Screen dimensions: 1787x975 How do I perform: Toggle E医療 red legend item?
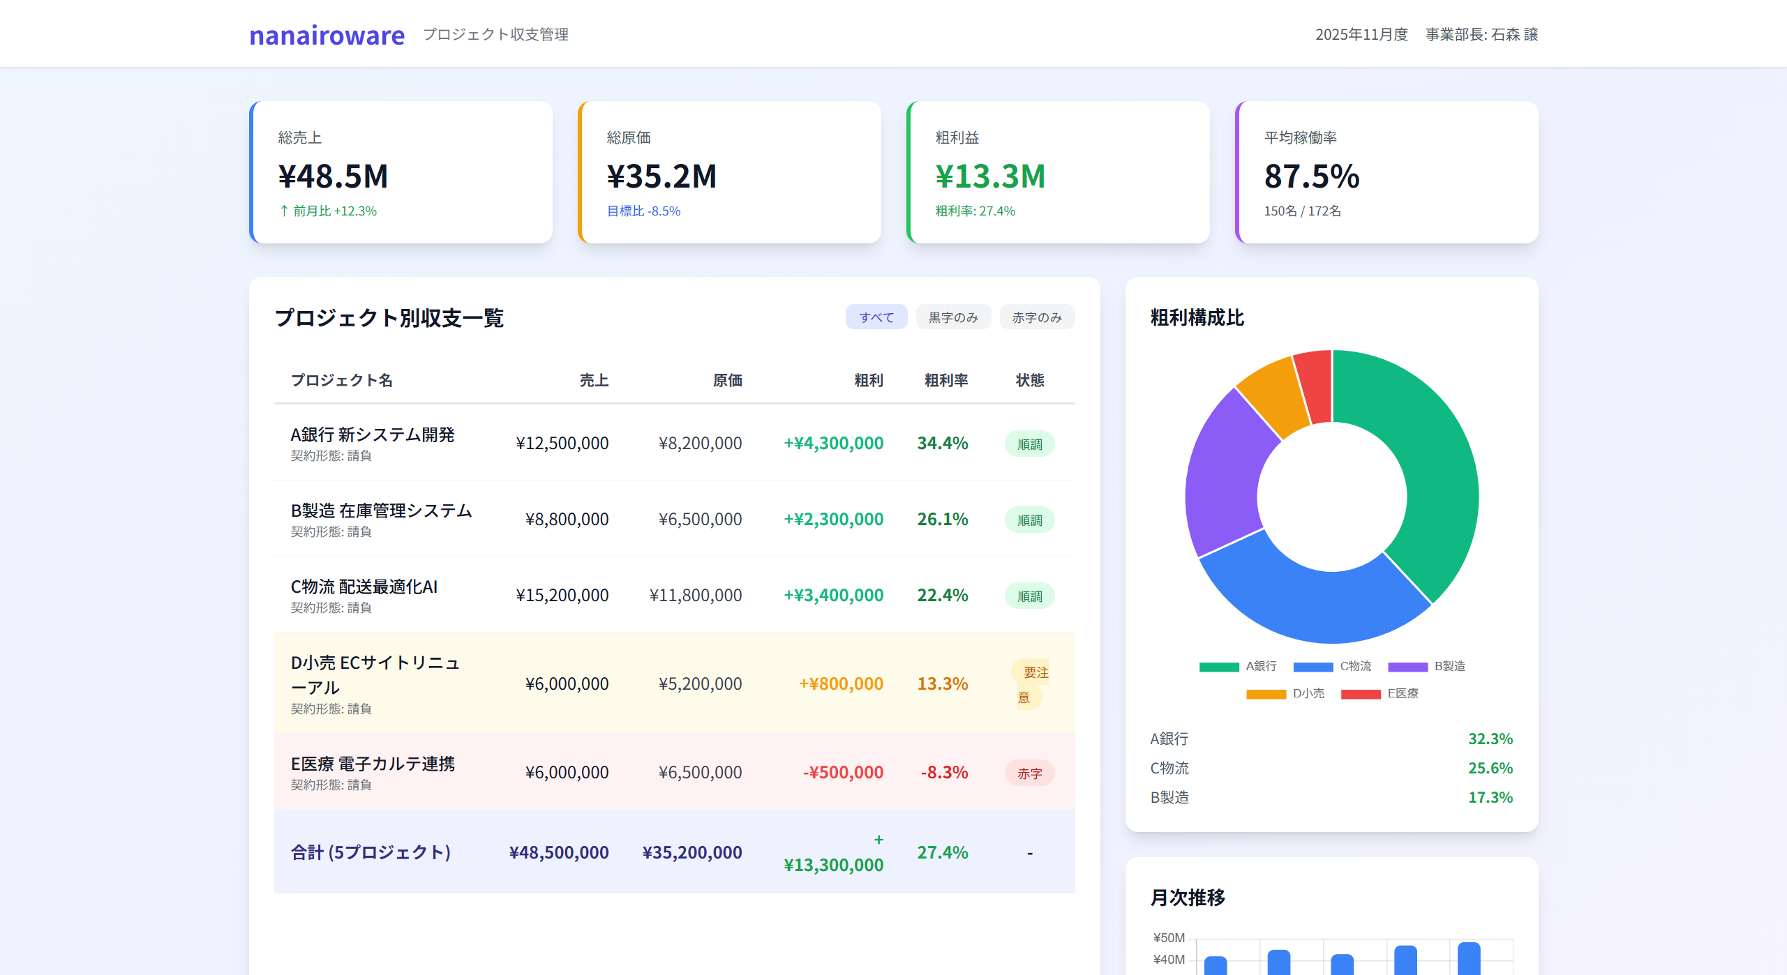(1360, 694)
